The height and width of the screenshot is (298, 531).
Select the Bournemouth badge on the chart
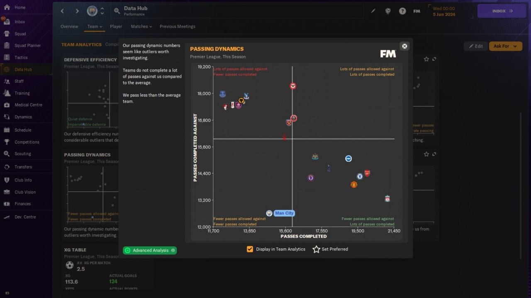[x=226, y=107]
